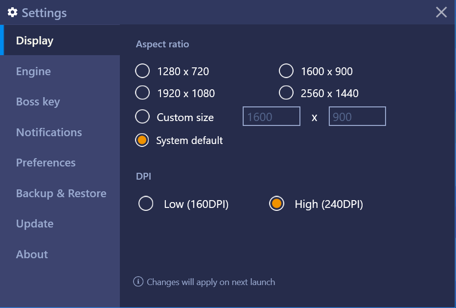Select the 1280 x 720 resolution option
This screenshot has width=456, height=308.
pos(142,71)
